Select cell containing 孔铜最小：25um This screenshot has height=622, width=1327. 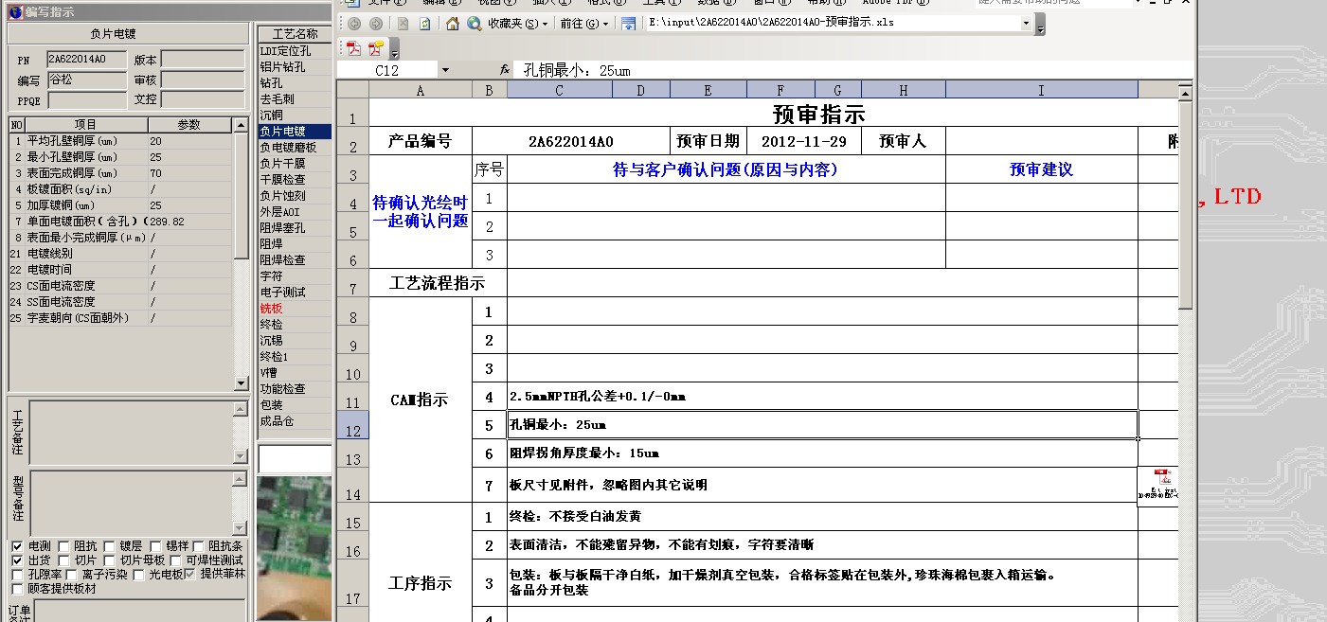pos(822,425)
